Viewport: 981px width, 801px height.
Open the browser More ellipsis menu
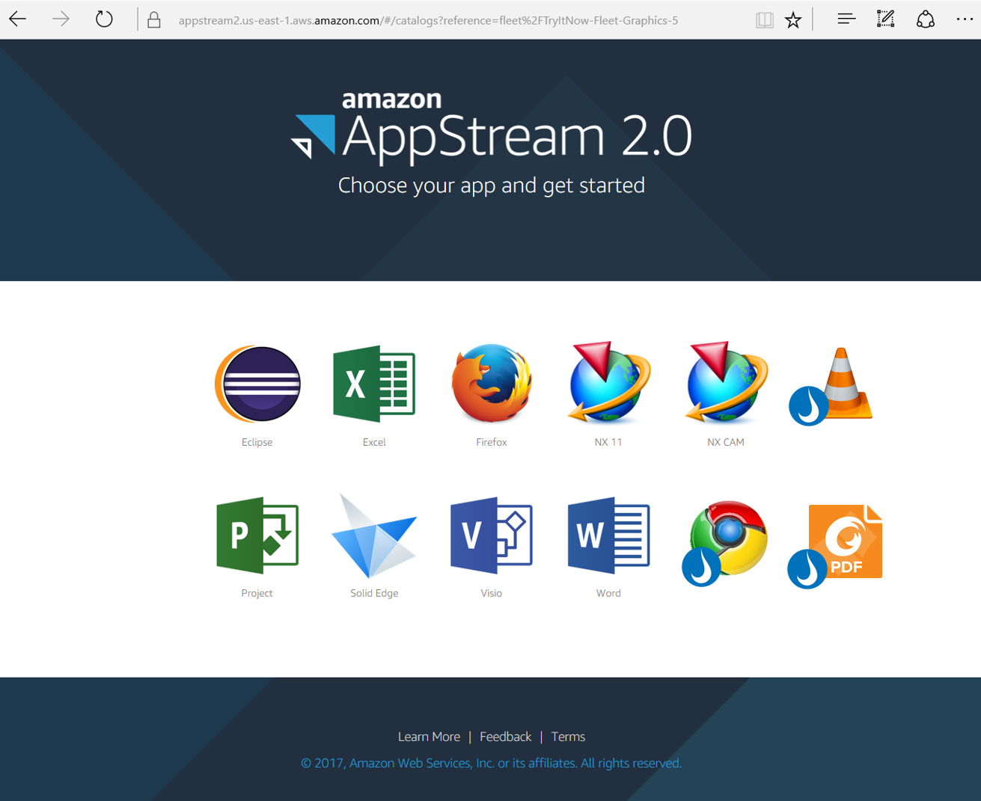click(965, 19)
